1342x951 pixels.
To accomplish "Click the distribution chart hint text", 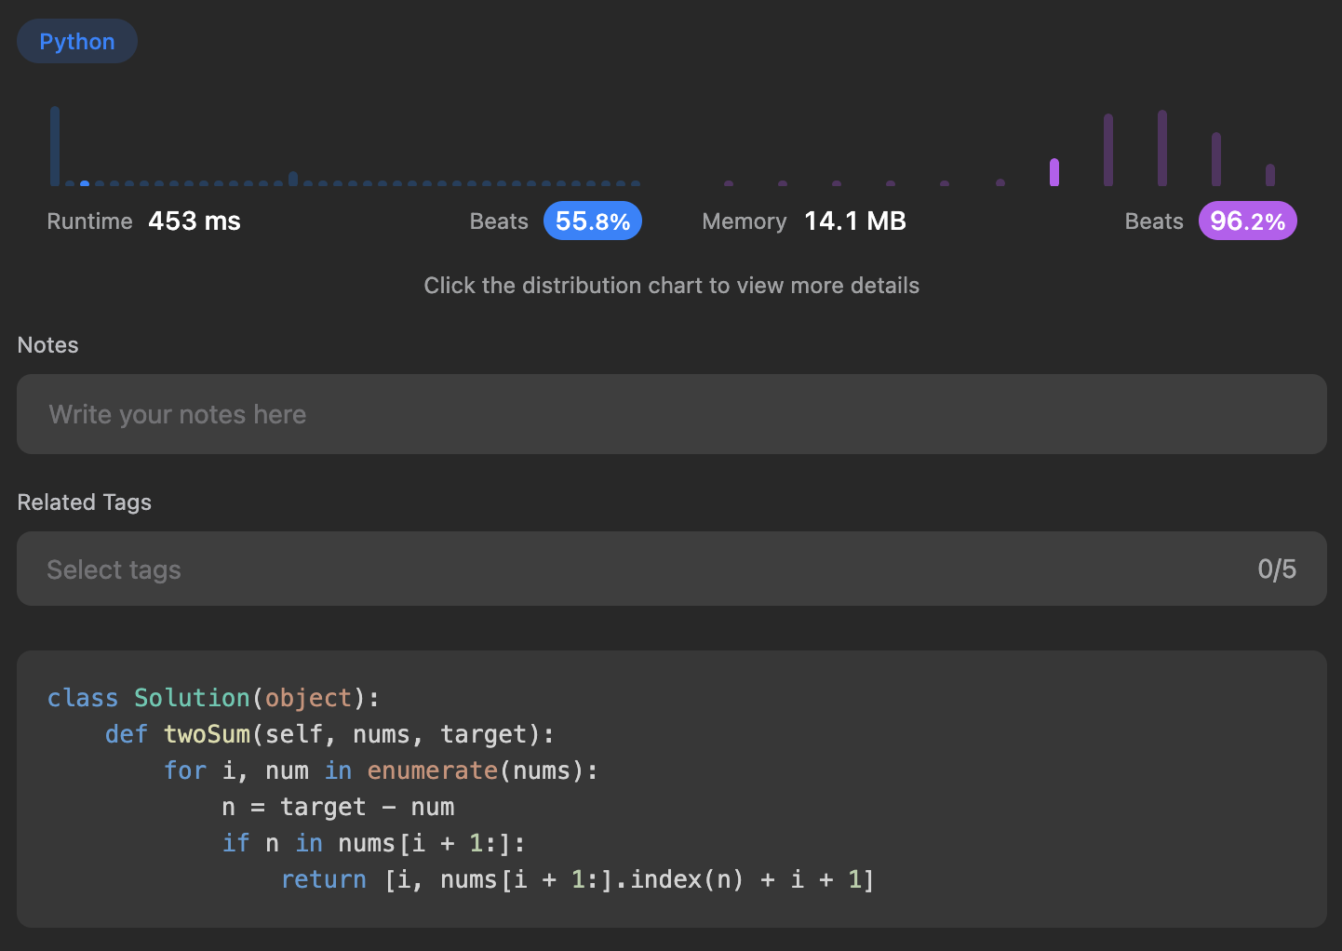I will (x=672, y=286).
